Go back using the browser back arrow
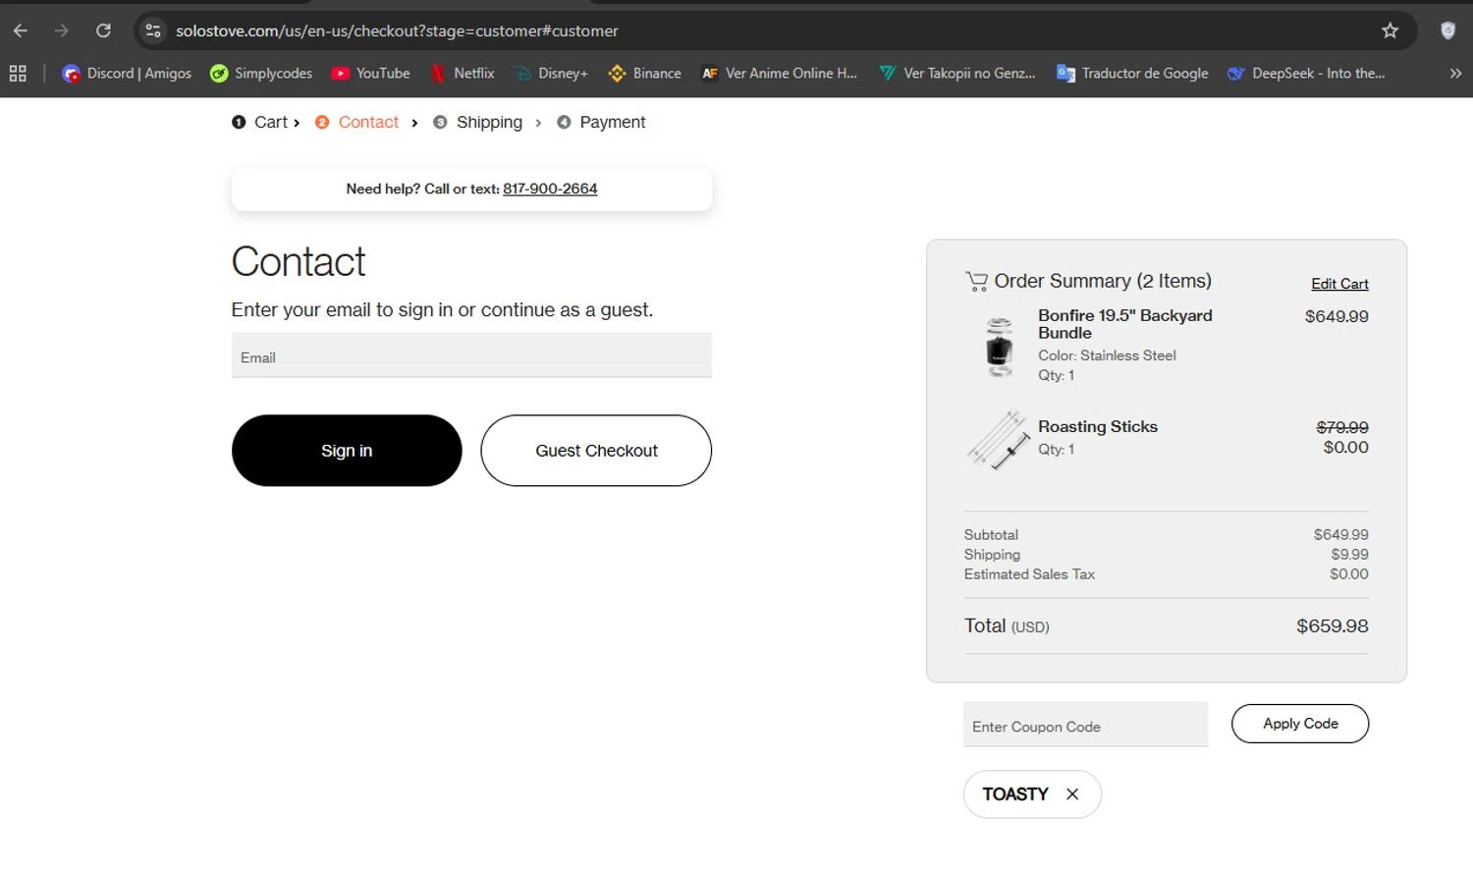 pyautogui.click(x=21, y=30)
